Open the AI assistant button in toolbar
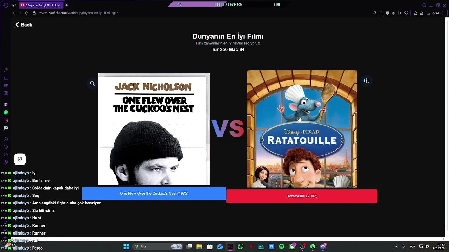Image resolution: width=449 pixels, height=252 pixels. [x=435, y=13]
